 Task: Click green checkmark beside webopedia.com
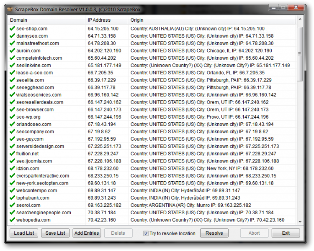pos(12,220)
